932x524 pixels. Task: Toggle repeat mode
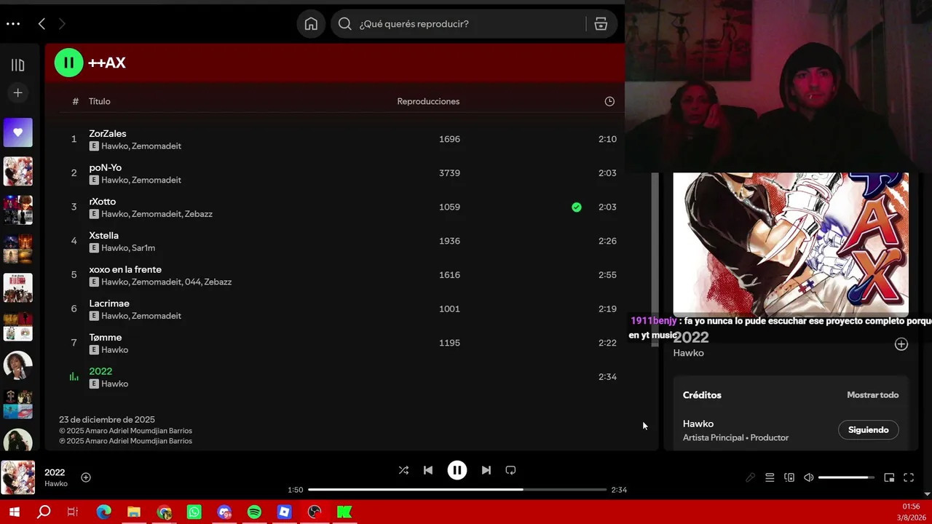tap(510, 470)
